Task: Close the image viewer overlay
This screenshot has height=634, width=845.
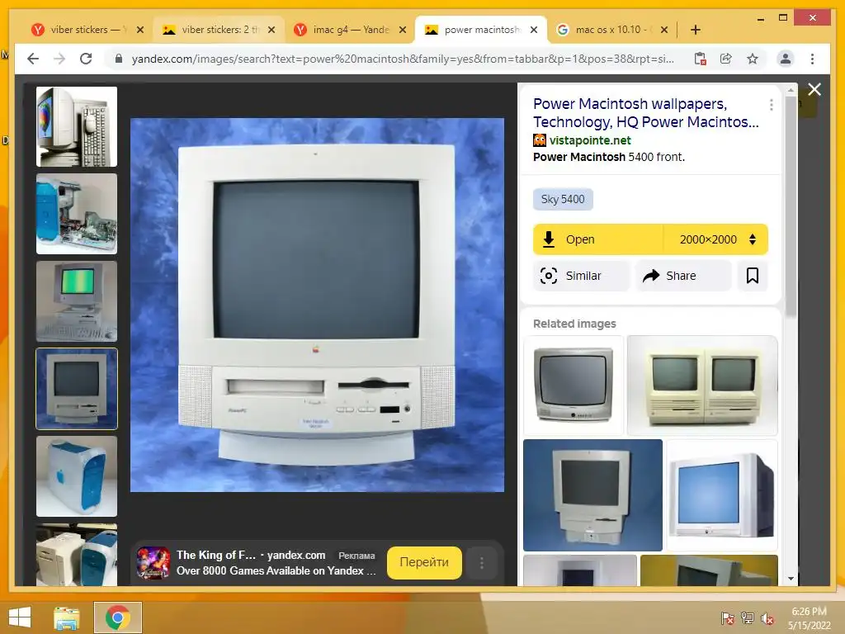Action: [x=814, y=89]
